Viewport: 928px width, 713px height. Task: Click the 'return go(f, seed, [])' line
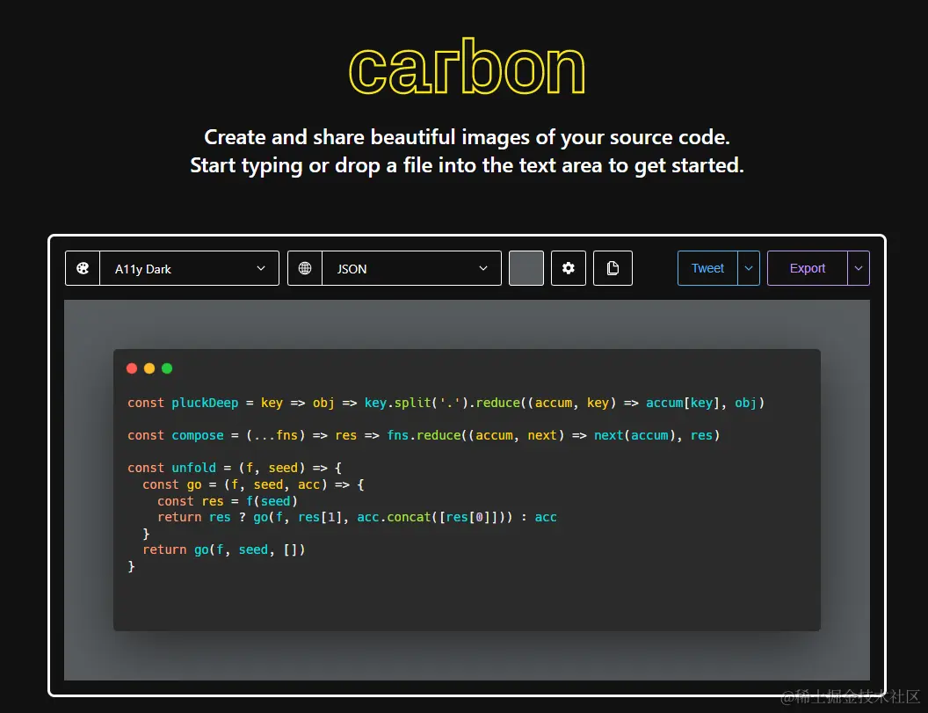click(224, 549)
